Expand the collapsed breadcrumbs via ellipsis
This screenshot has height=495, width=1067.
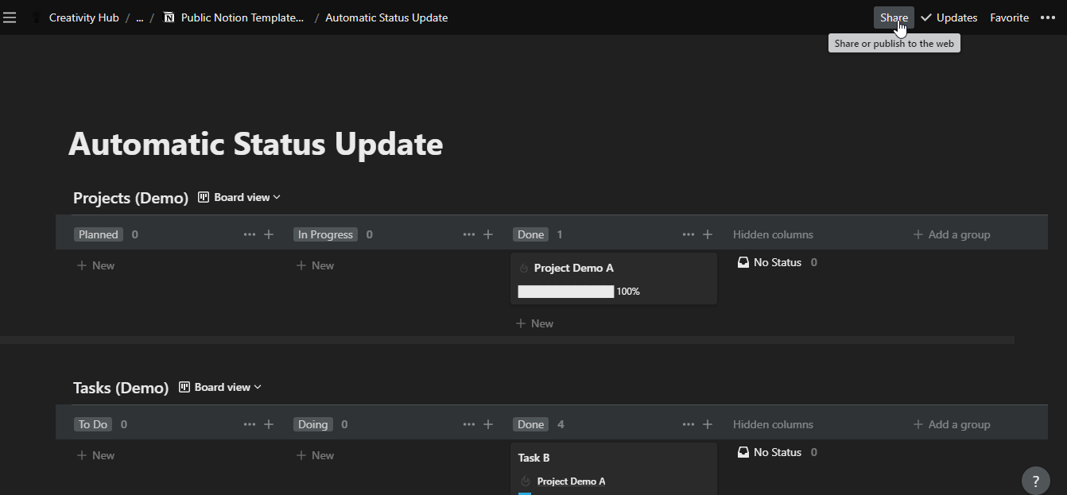tap(139, 17)
